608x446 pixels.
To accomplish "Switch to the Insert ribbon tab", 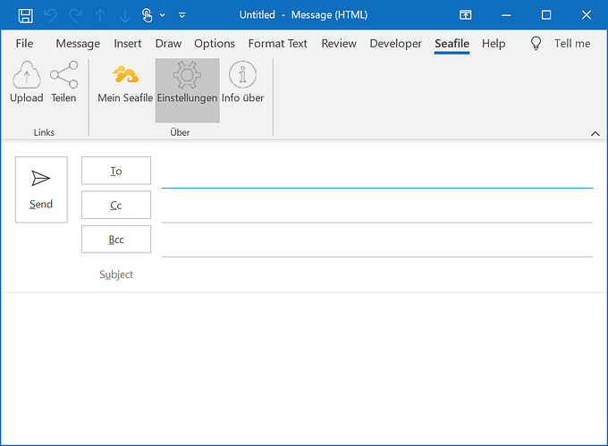I will [x=128, y=44].
